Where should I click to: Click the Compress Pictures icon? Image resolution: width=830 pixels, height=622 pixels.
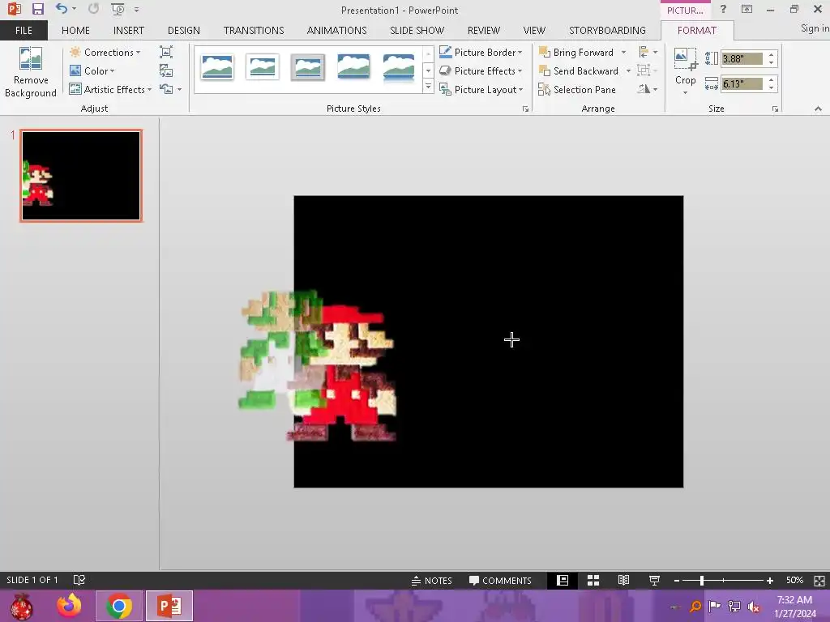pos(166,52)
